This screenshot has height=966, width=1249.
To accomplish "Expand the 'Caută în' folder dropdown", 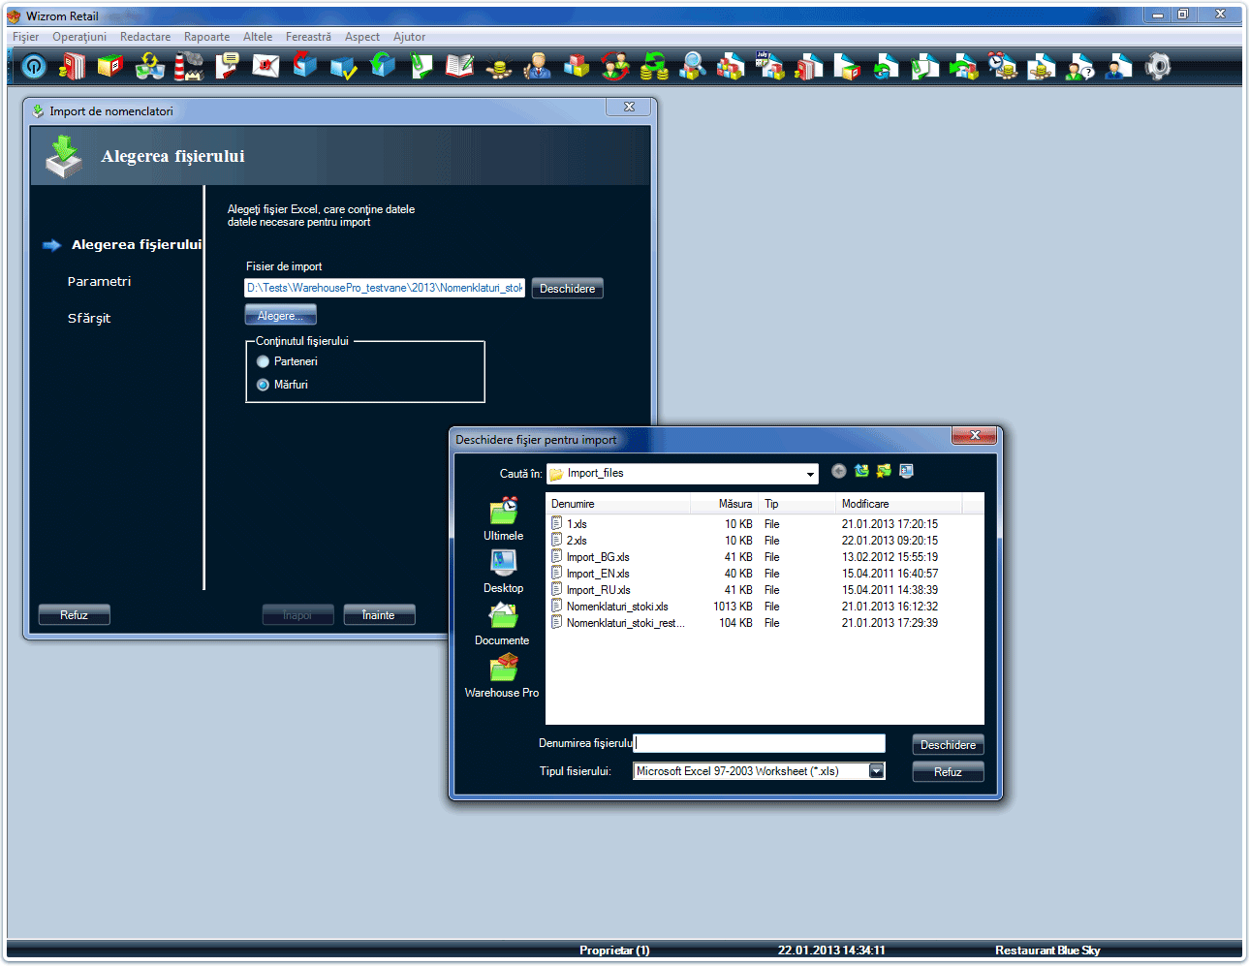I will coord(810,474).
